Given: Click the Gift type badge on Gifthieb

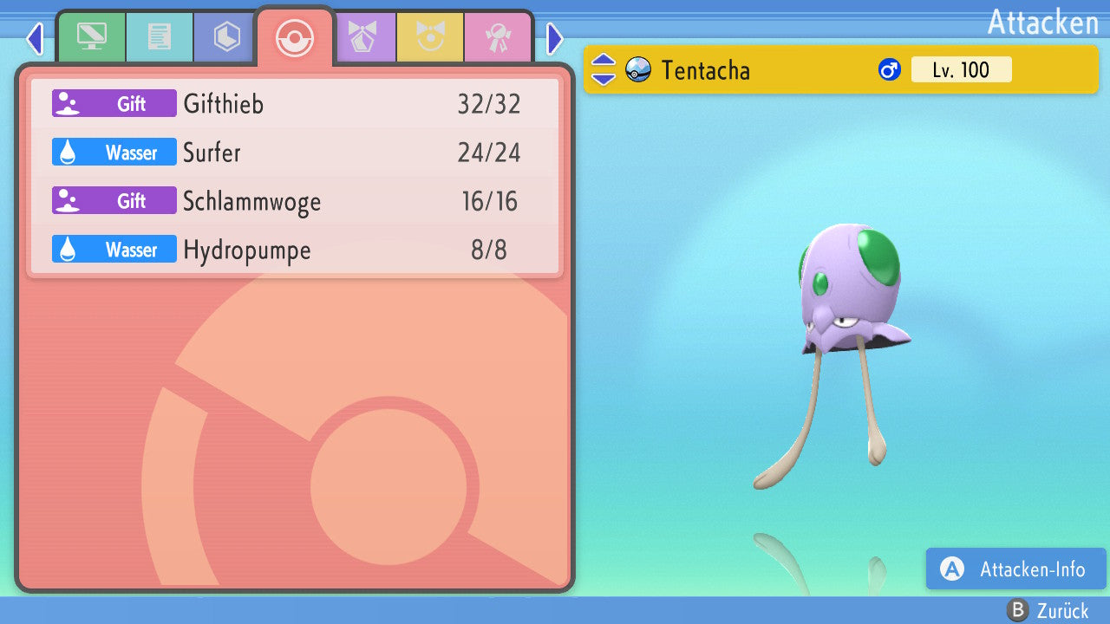Looking at the screenshot, I should click(x=114, y=104).
